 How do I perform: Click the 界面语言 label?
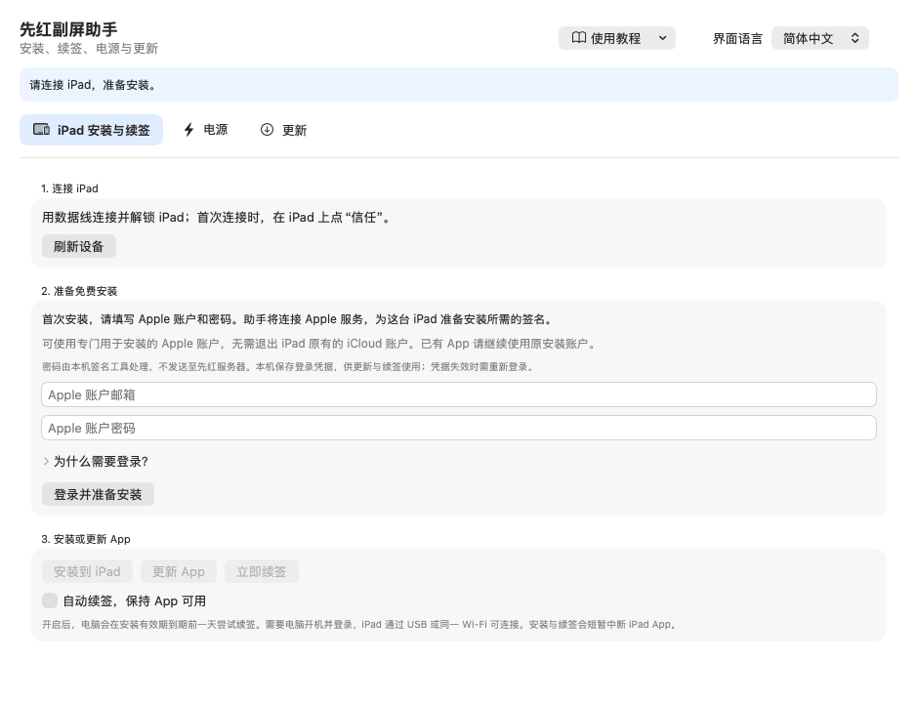737,39
